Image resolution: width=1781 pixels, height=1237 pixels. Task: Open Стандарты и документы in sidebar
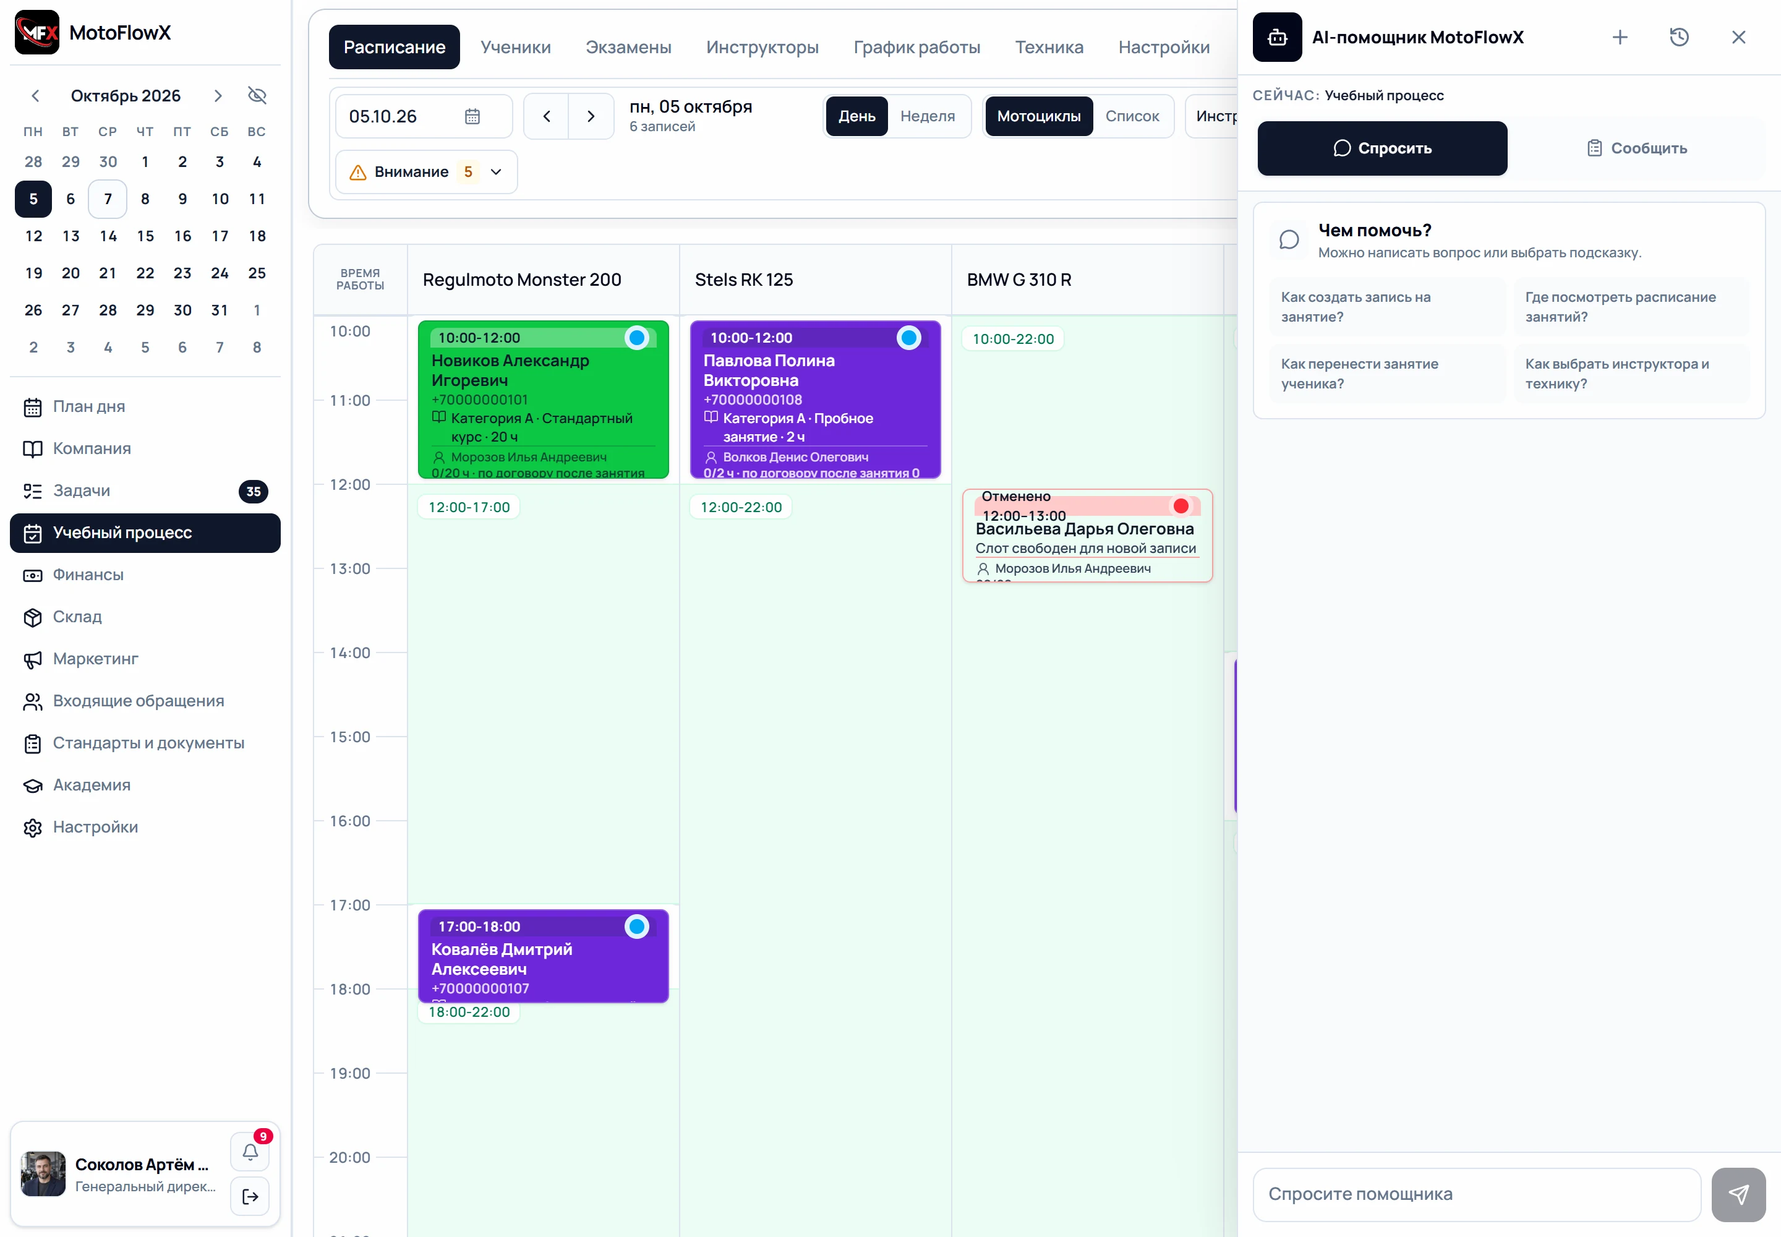click(145, 743)
